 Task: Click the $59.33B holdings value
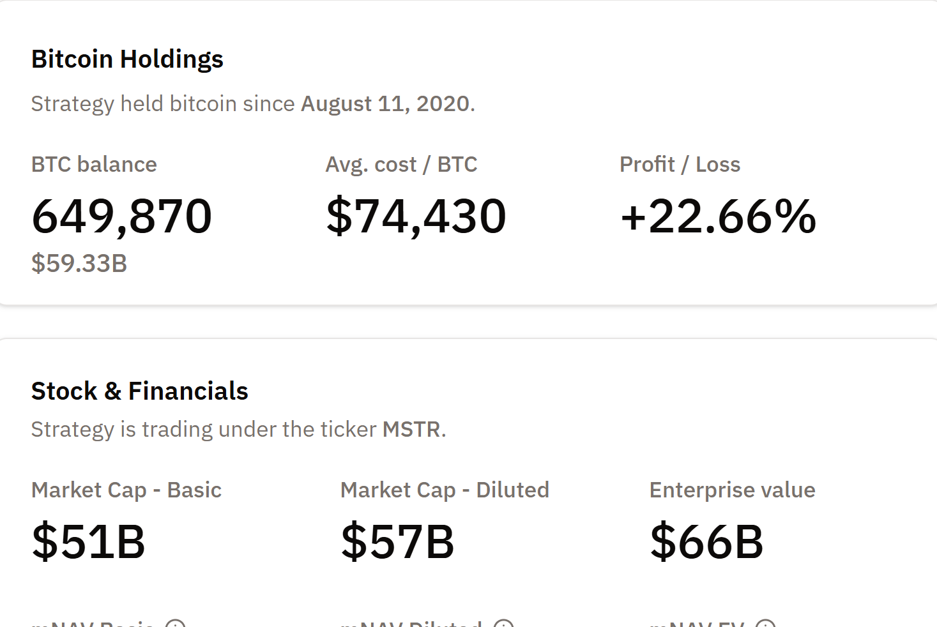tap(79, 263)
